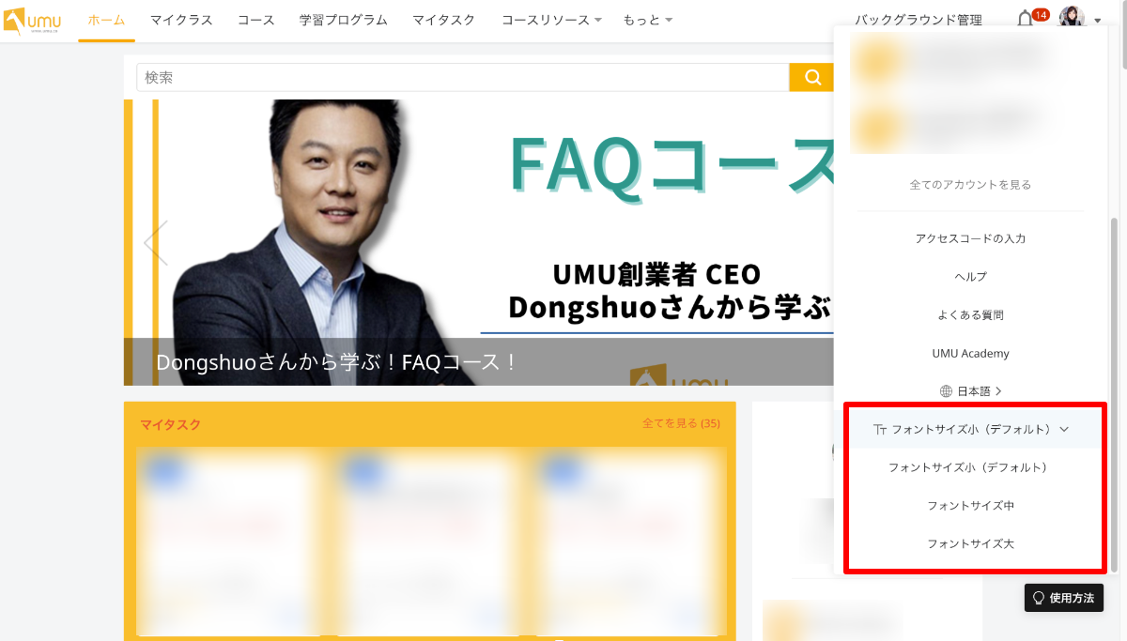Click the lightbulb 使用方法 button
The width and height of the screenshot is (1127, 641).
[1063, 598]
